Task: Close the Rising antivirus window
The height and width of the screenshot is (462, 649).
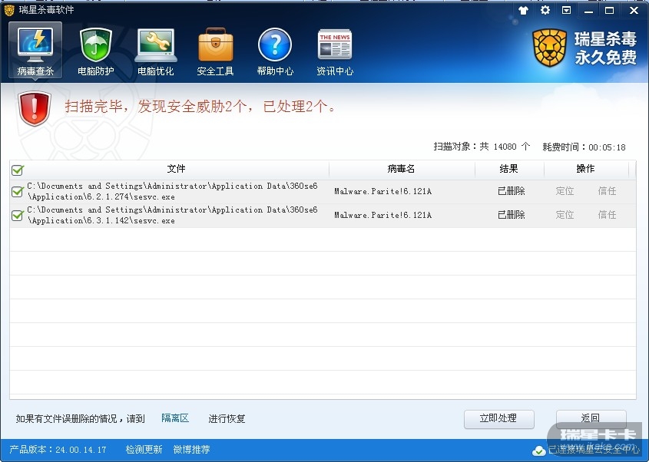Action: pyautogui.click(x=634, y=11)
